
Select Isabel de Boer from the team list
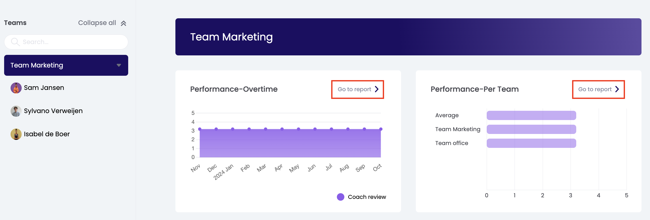pos(47,134)
